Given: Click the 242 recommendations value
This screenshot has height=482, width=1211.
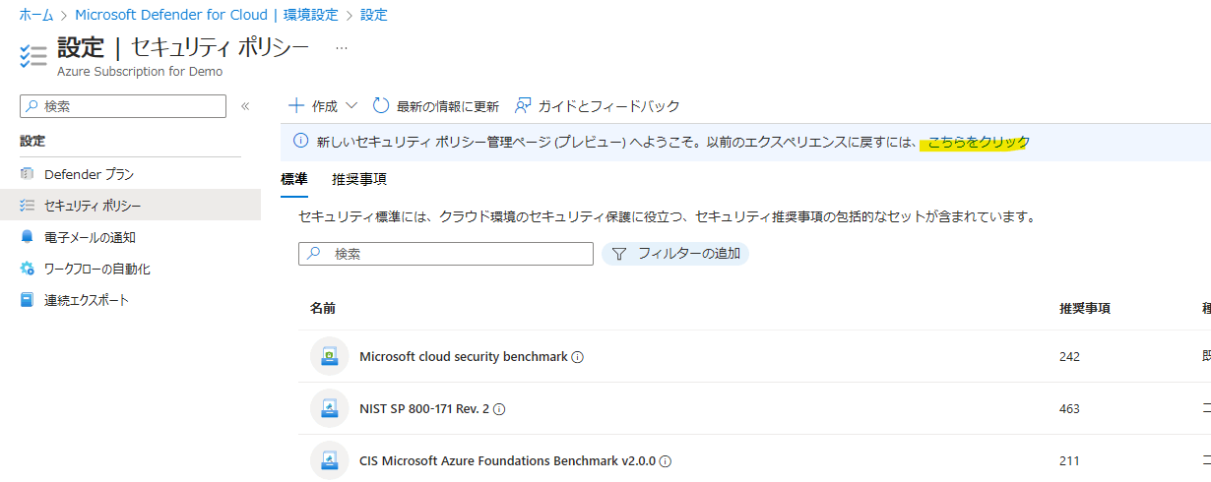Looking at the screenshot, I should 1069,356.
